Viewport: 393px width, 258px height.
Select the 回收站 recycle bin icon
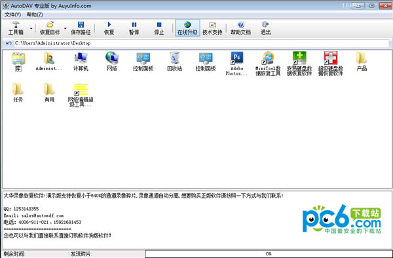click(x=174, y=62)
